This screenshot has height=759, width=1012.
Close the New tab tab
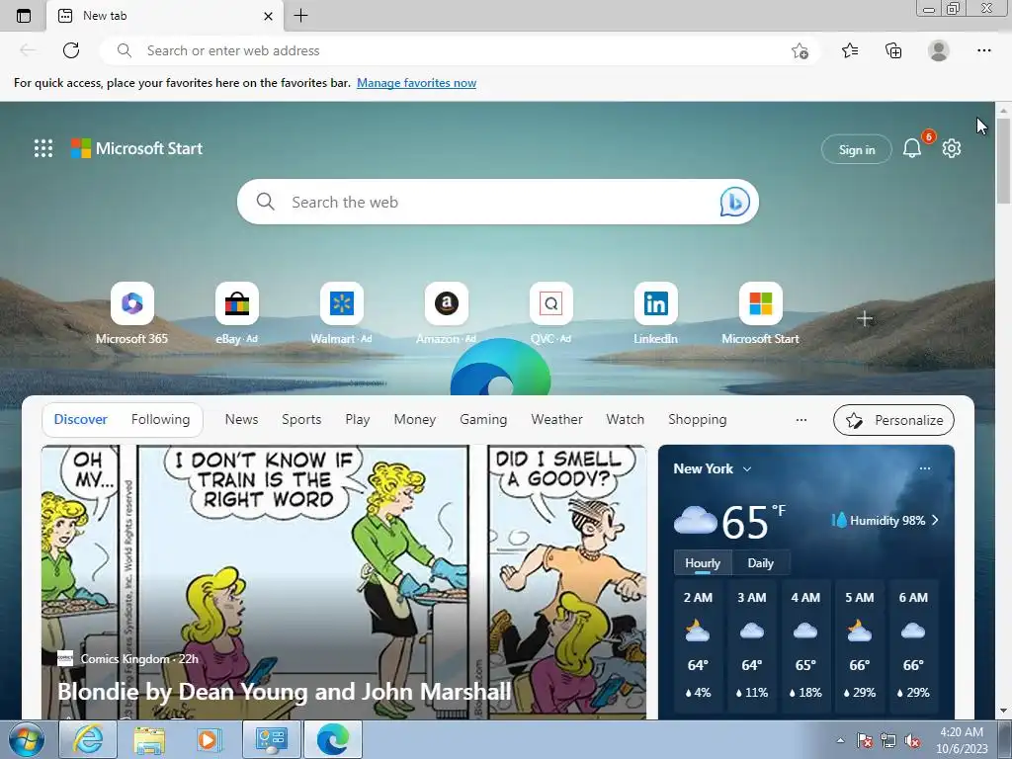pos(268,16)
